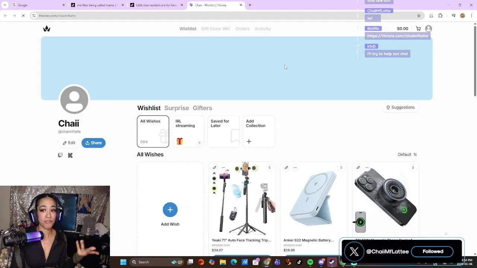Viewport: 477px width, 268px height.
Task: Open the shopping cart icon
Action: pyautogui.click(x=418, y=29)
